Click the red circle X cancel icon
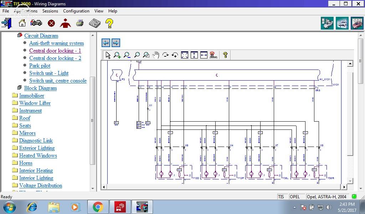Image resolution: width=365 pixels, height=214 pixels. [x=51, y=23]
